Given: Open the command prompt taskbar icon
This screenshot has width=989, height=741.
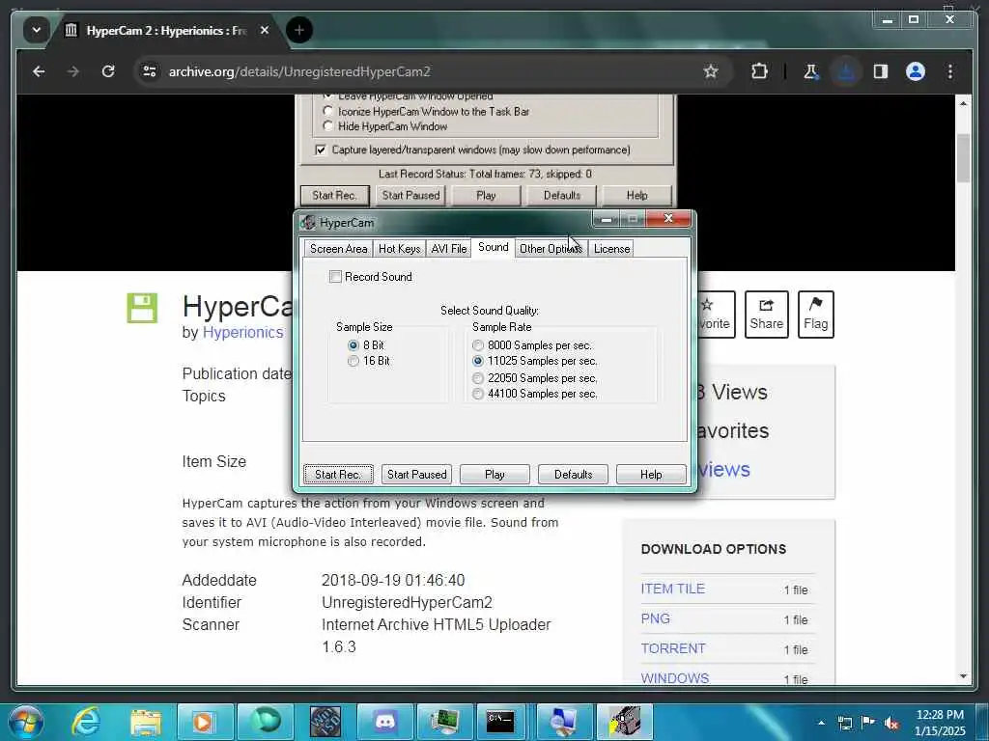Looking at the screenshot, I should pos(500,722).
